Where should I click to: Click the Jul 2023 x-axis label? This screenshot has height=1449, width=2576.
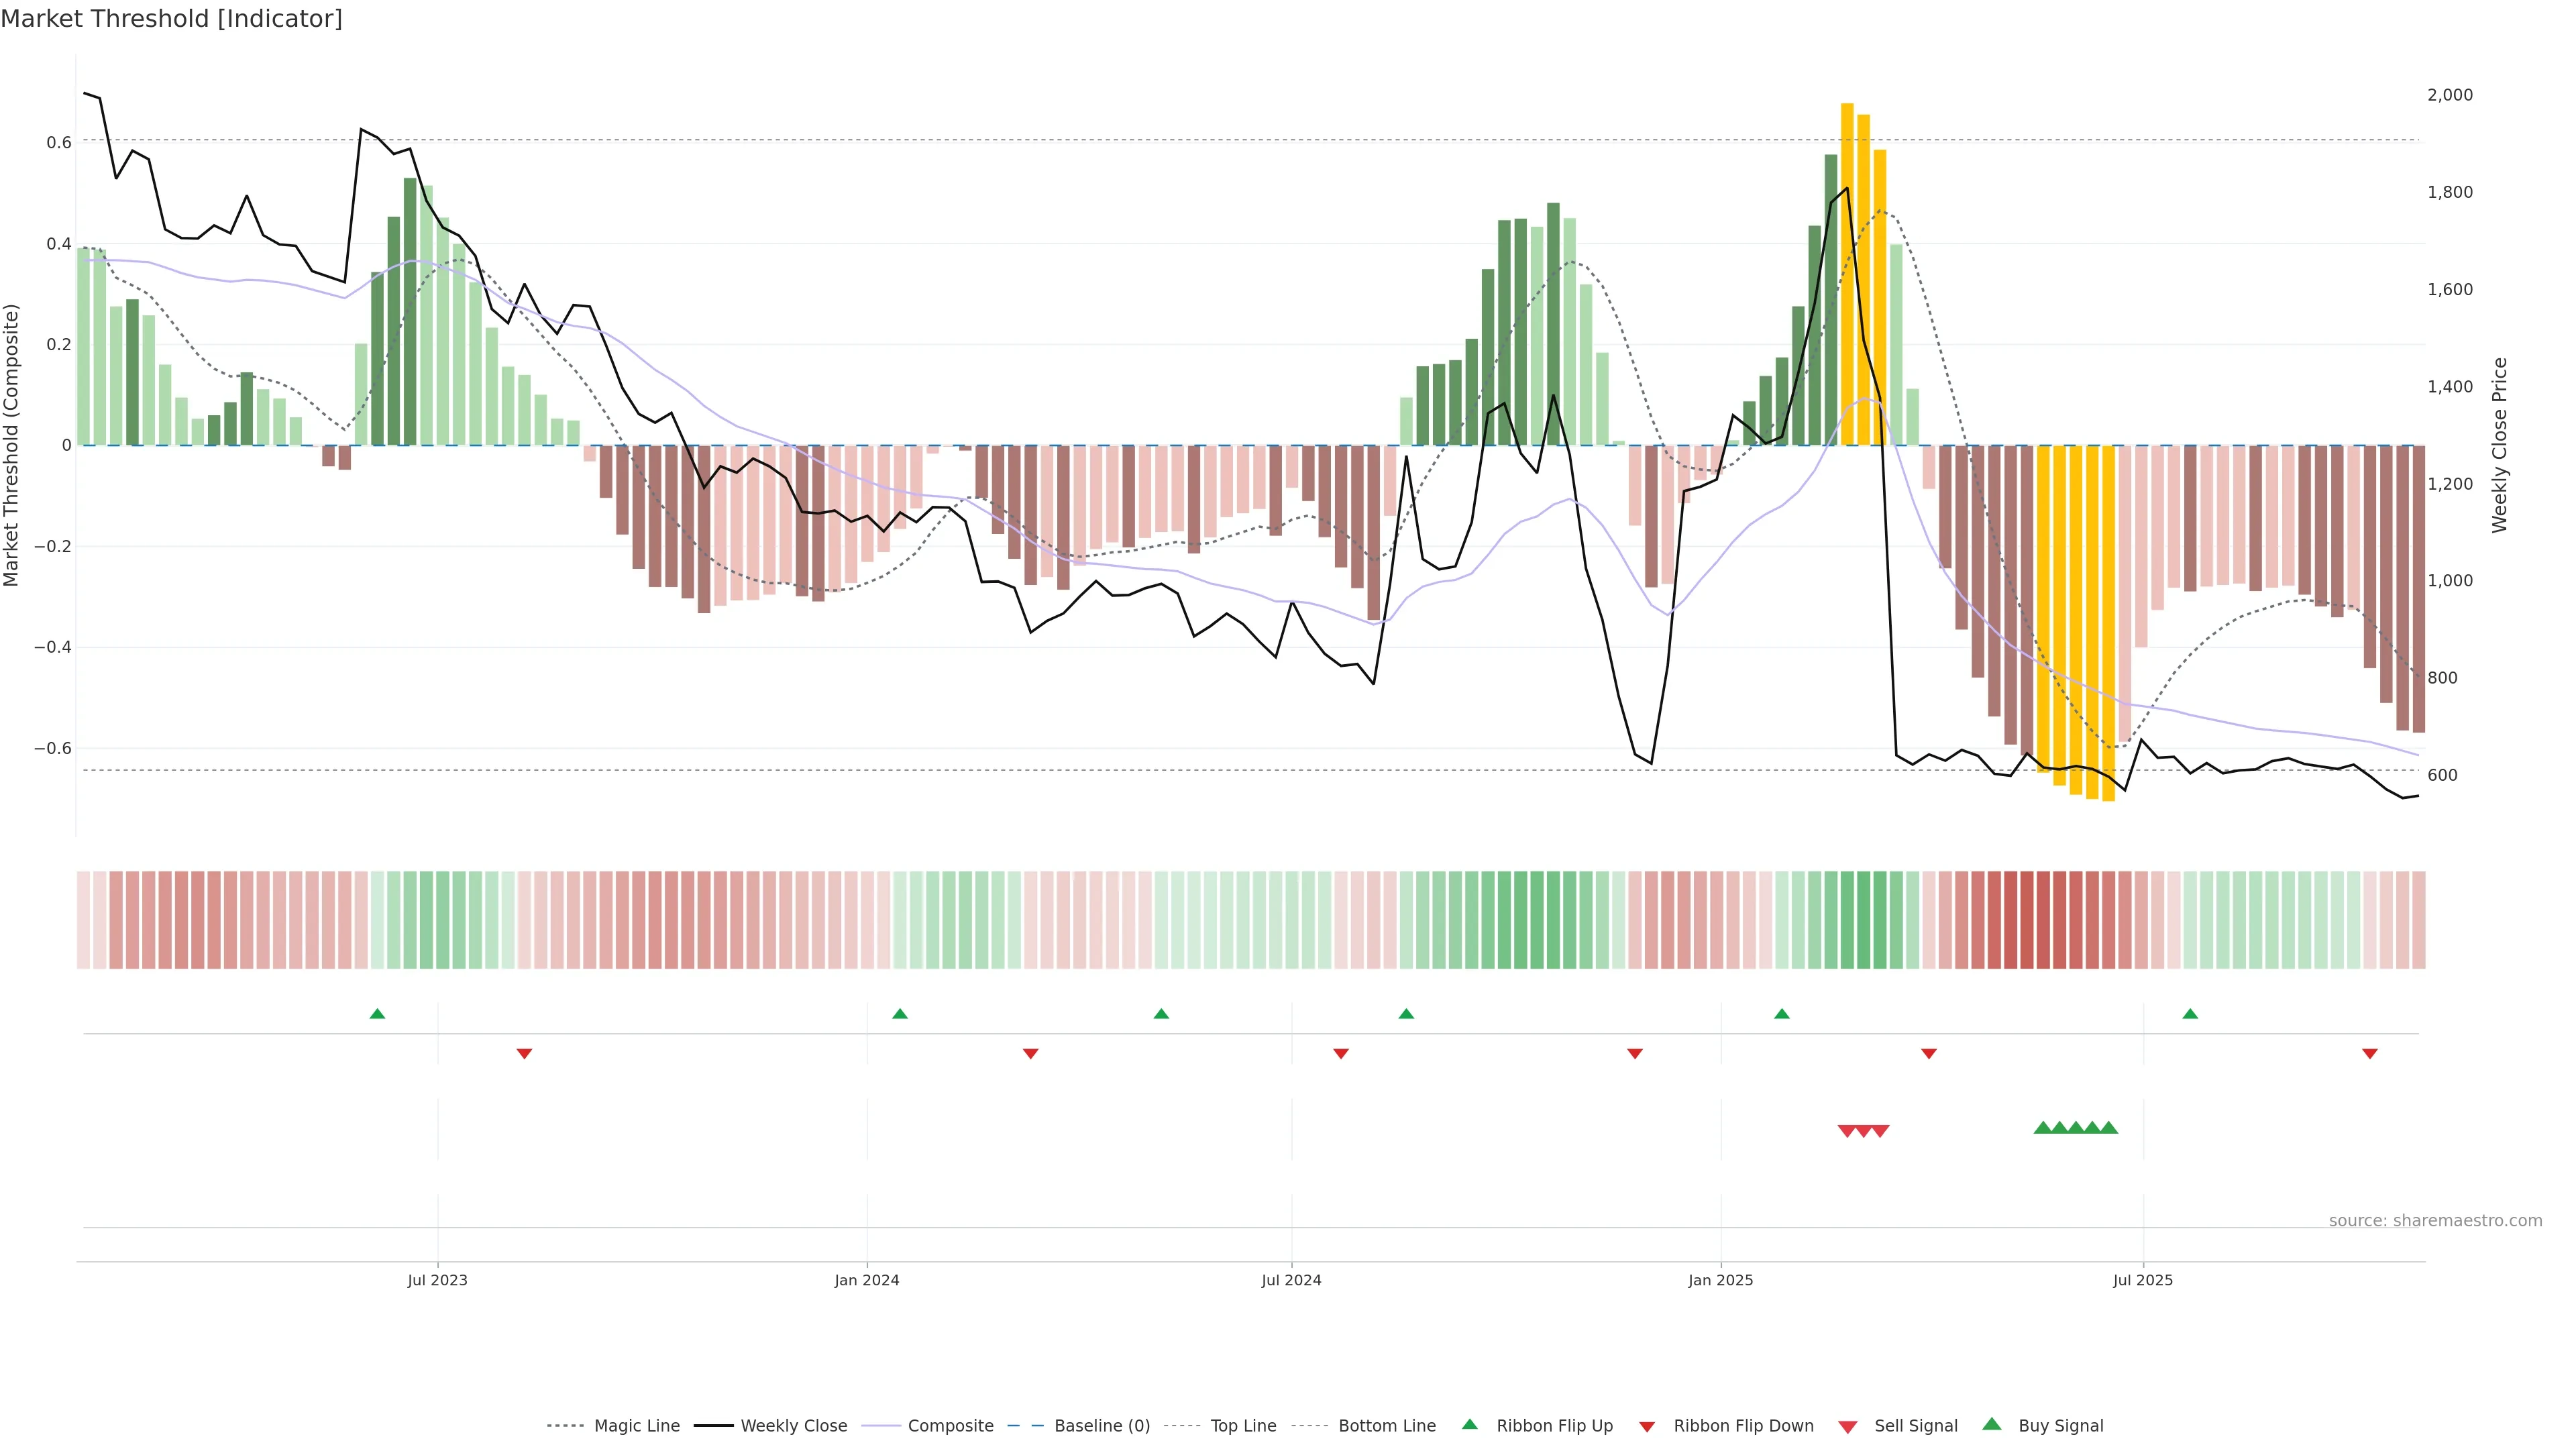pos(437,1280)
